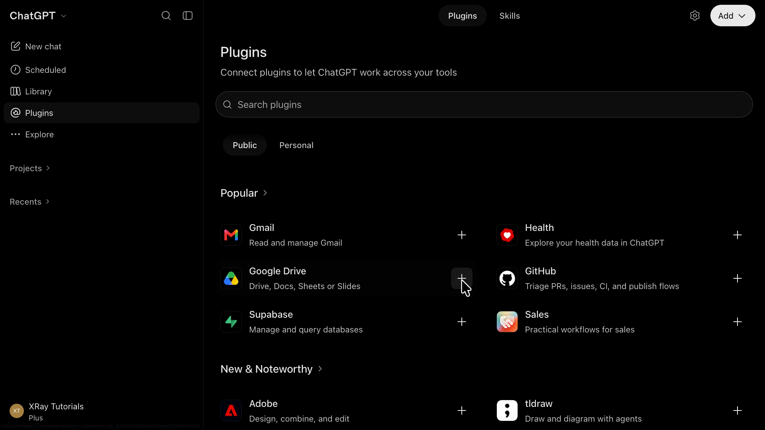
Task: Open Library in the sidebar
Action: click(102, 92)
